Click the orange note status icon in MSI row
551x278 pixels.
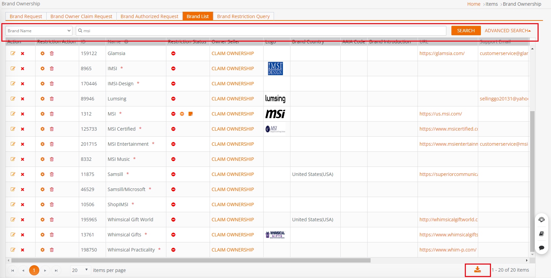(190, 114)
